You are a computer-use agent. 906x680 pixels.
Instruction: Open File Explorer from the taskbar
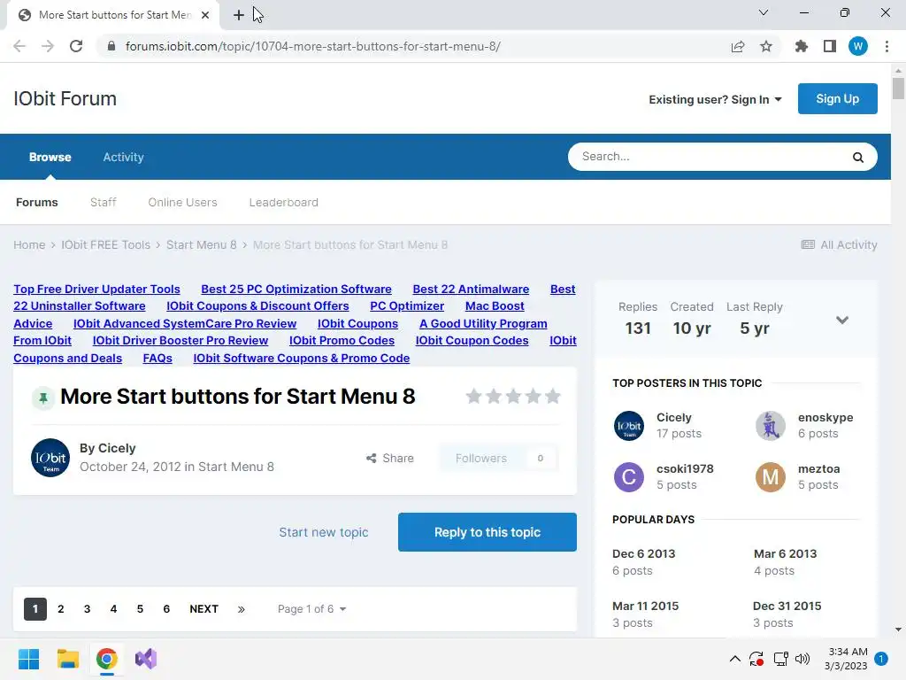click(x=67, y=659)
